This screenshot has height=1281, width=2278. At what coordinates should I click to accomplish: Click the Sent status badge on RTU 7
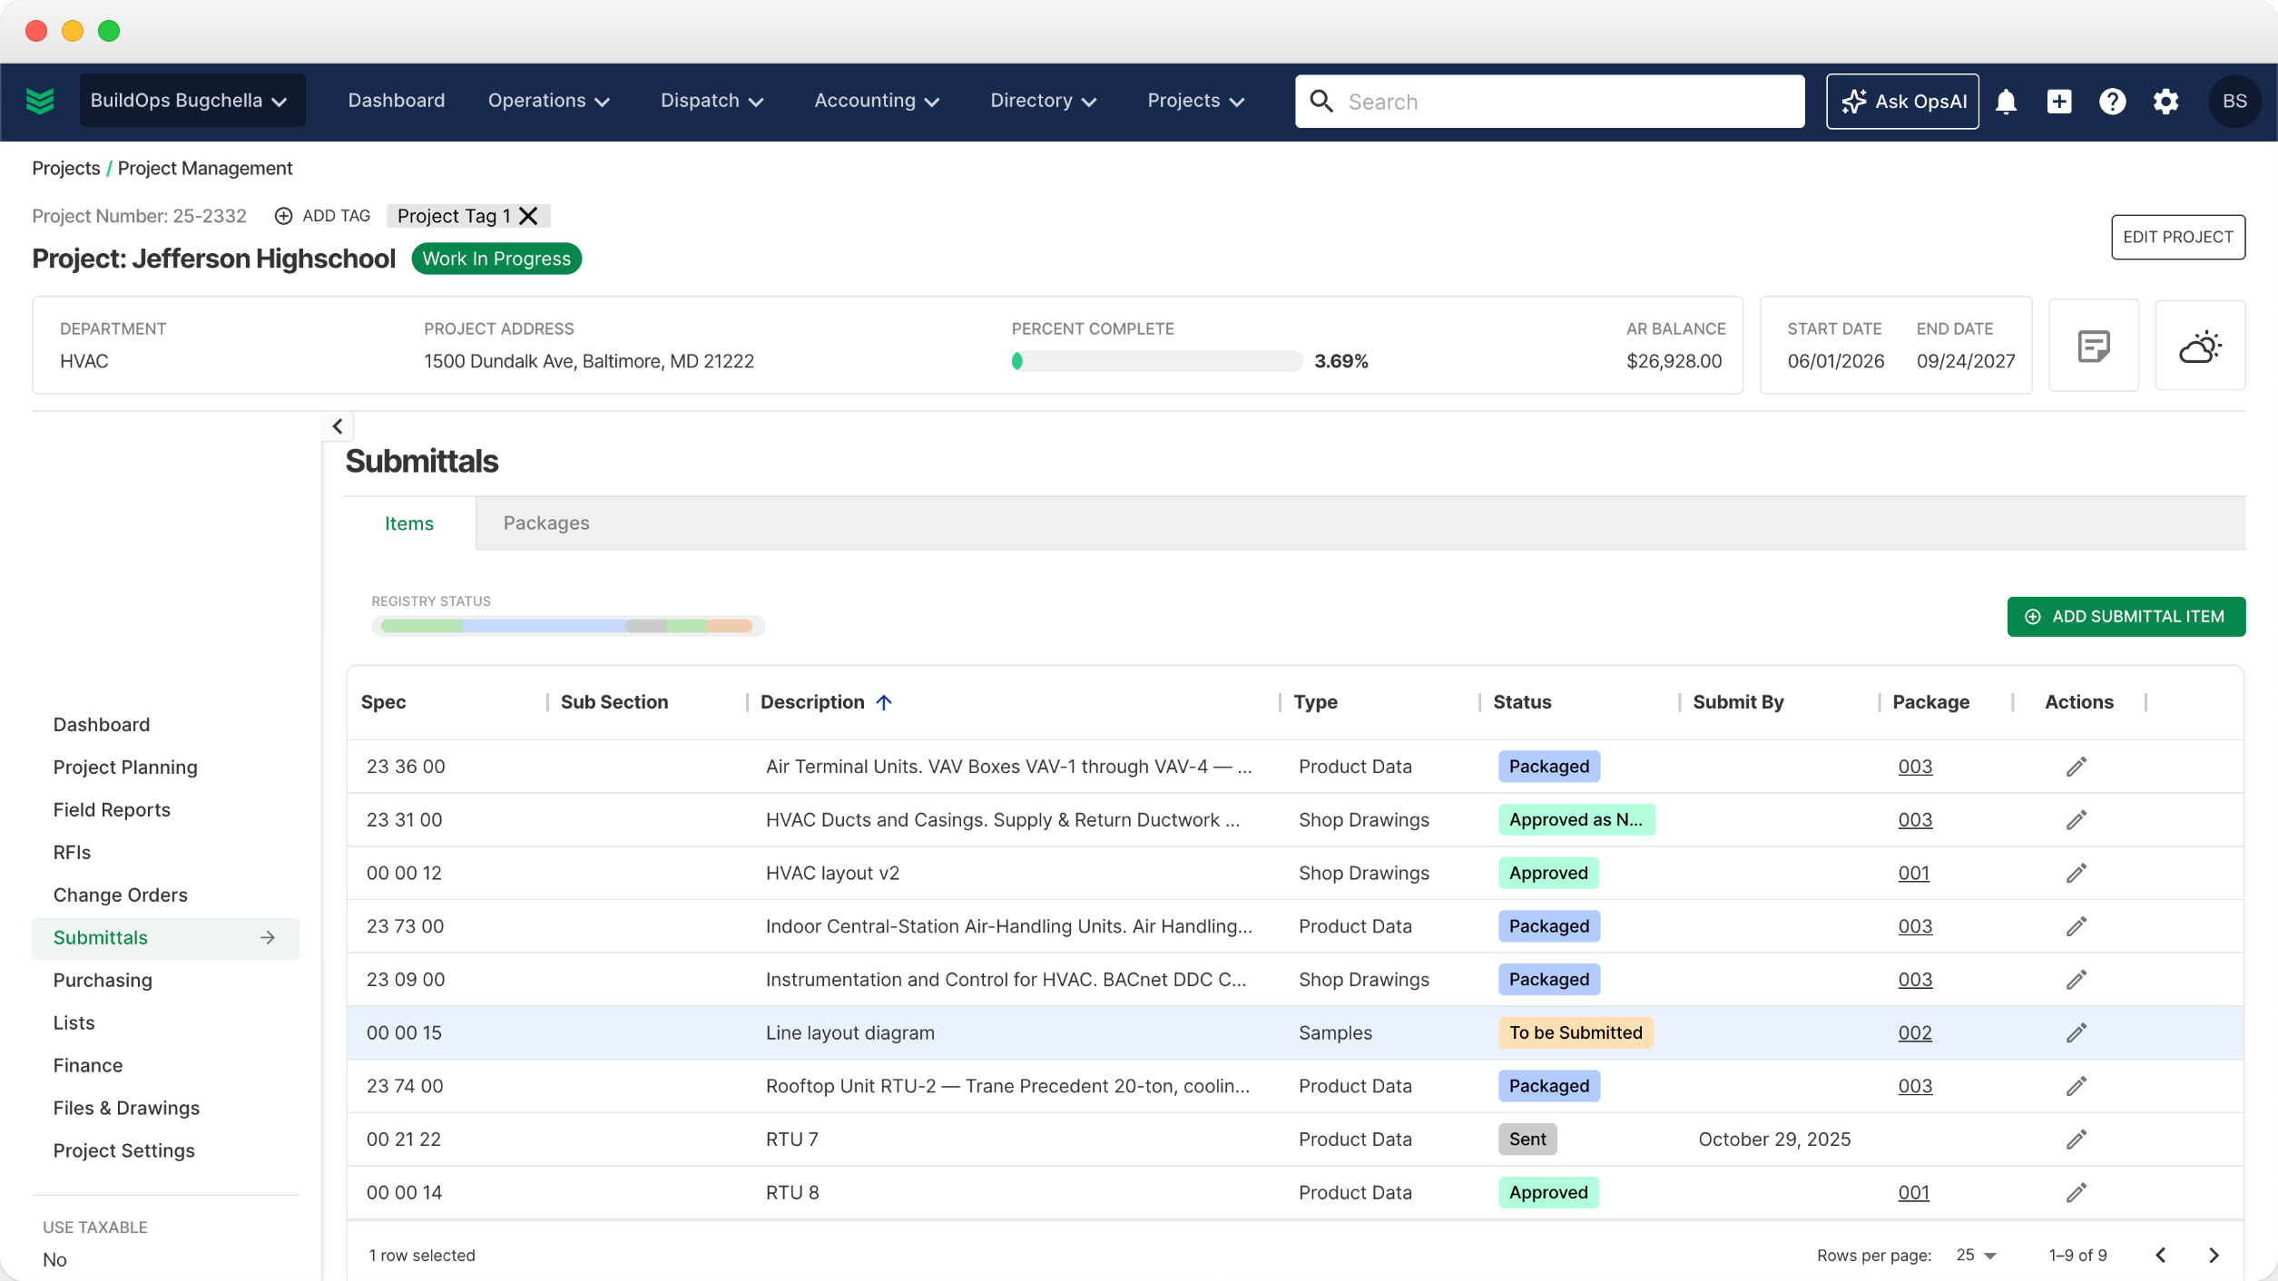tap(1527, 1139)
